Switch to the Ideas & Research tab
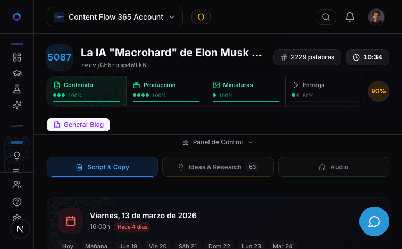Viewport: 402px width, 249px height. coord(218,167)
